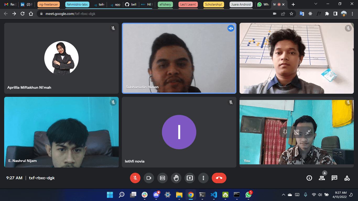Open the Scholarship! tab group

[214, 4]
